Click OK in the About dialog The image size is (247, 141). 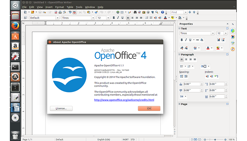click(x=149, y=108)
